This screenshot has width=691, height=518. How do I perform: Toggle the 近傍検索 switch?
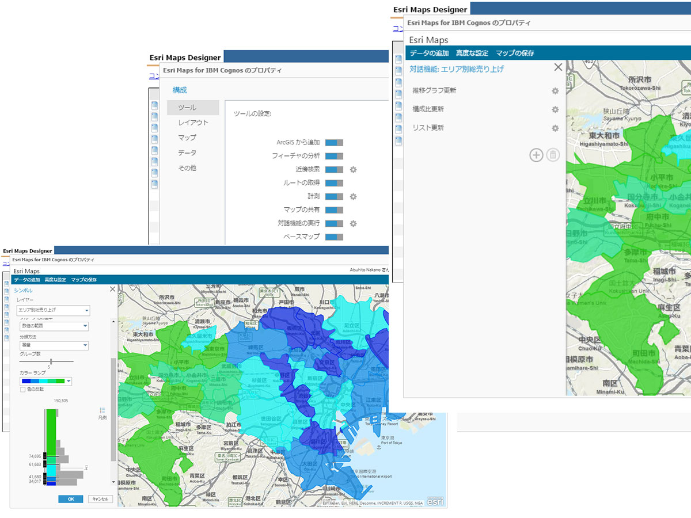click(x=334, y=169)
